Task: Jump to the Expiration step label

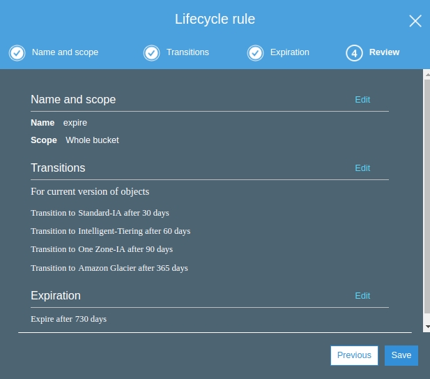Action: click(x=290, y=52)
